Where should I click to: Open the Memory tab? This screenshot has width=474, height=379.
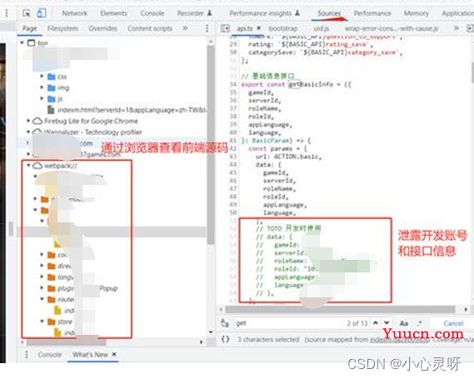(x=417, y=13)
